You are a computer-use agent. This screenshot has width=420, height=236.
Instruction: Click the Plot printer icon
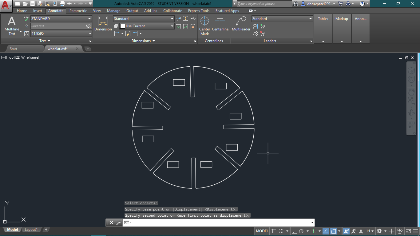pyautogui.click(x=62, y=4)
